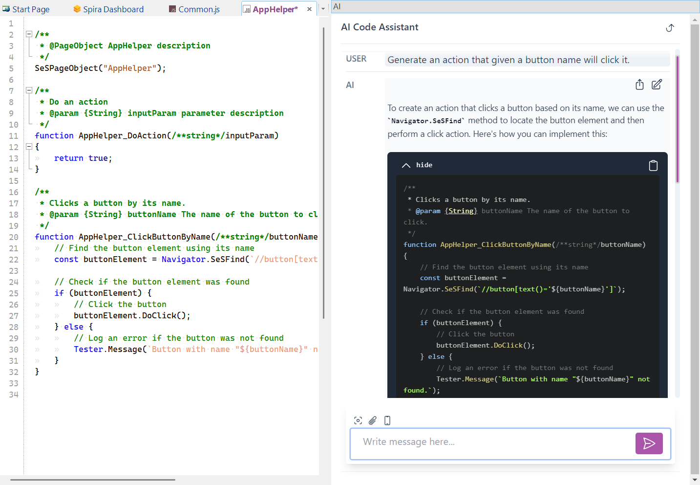Click the AI panel's scroll-up arrow

[x=694, y=21]
